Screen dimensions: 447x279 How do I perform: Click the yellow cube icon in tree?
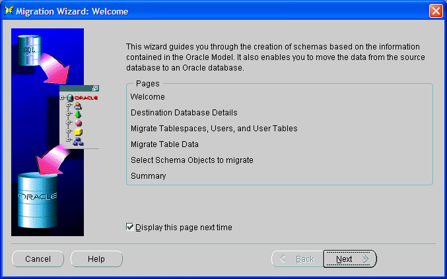[78, 132]
